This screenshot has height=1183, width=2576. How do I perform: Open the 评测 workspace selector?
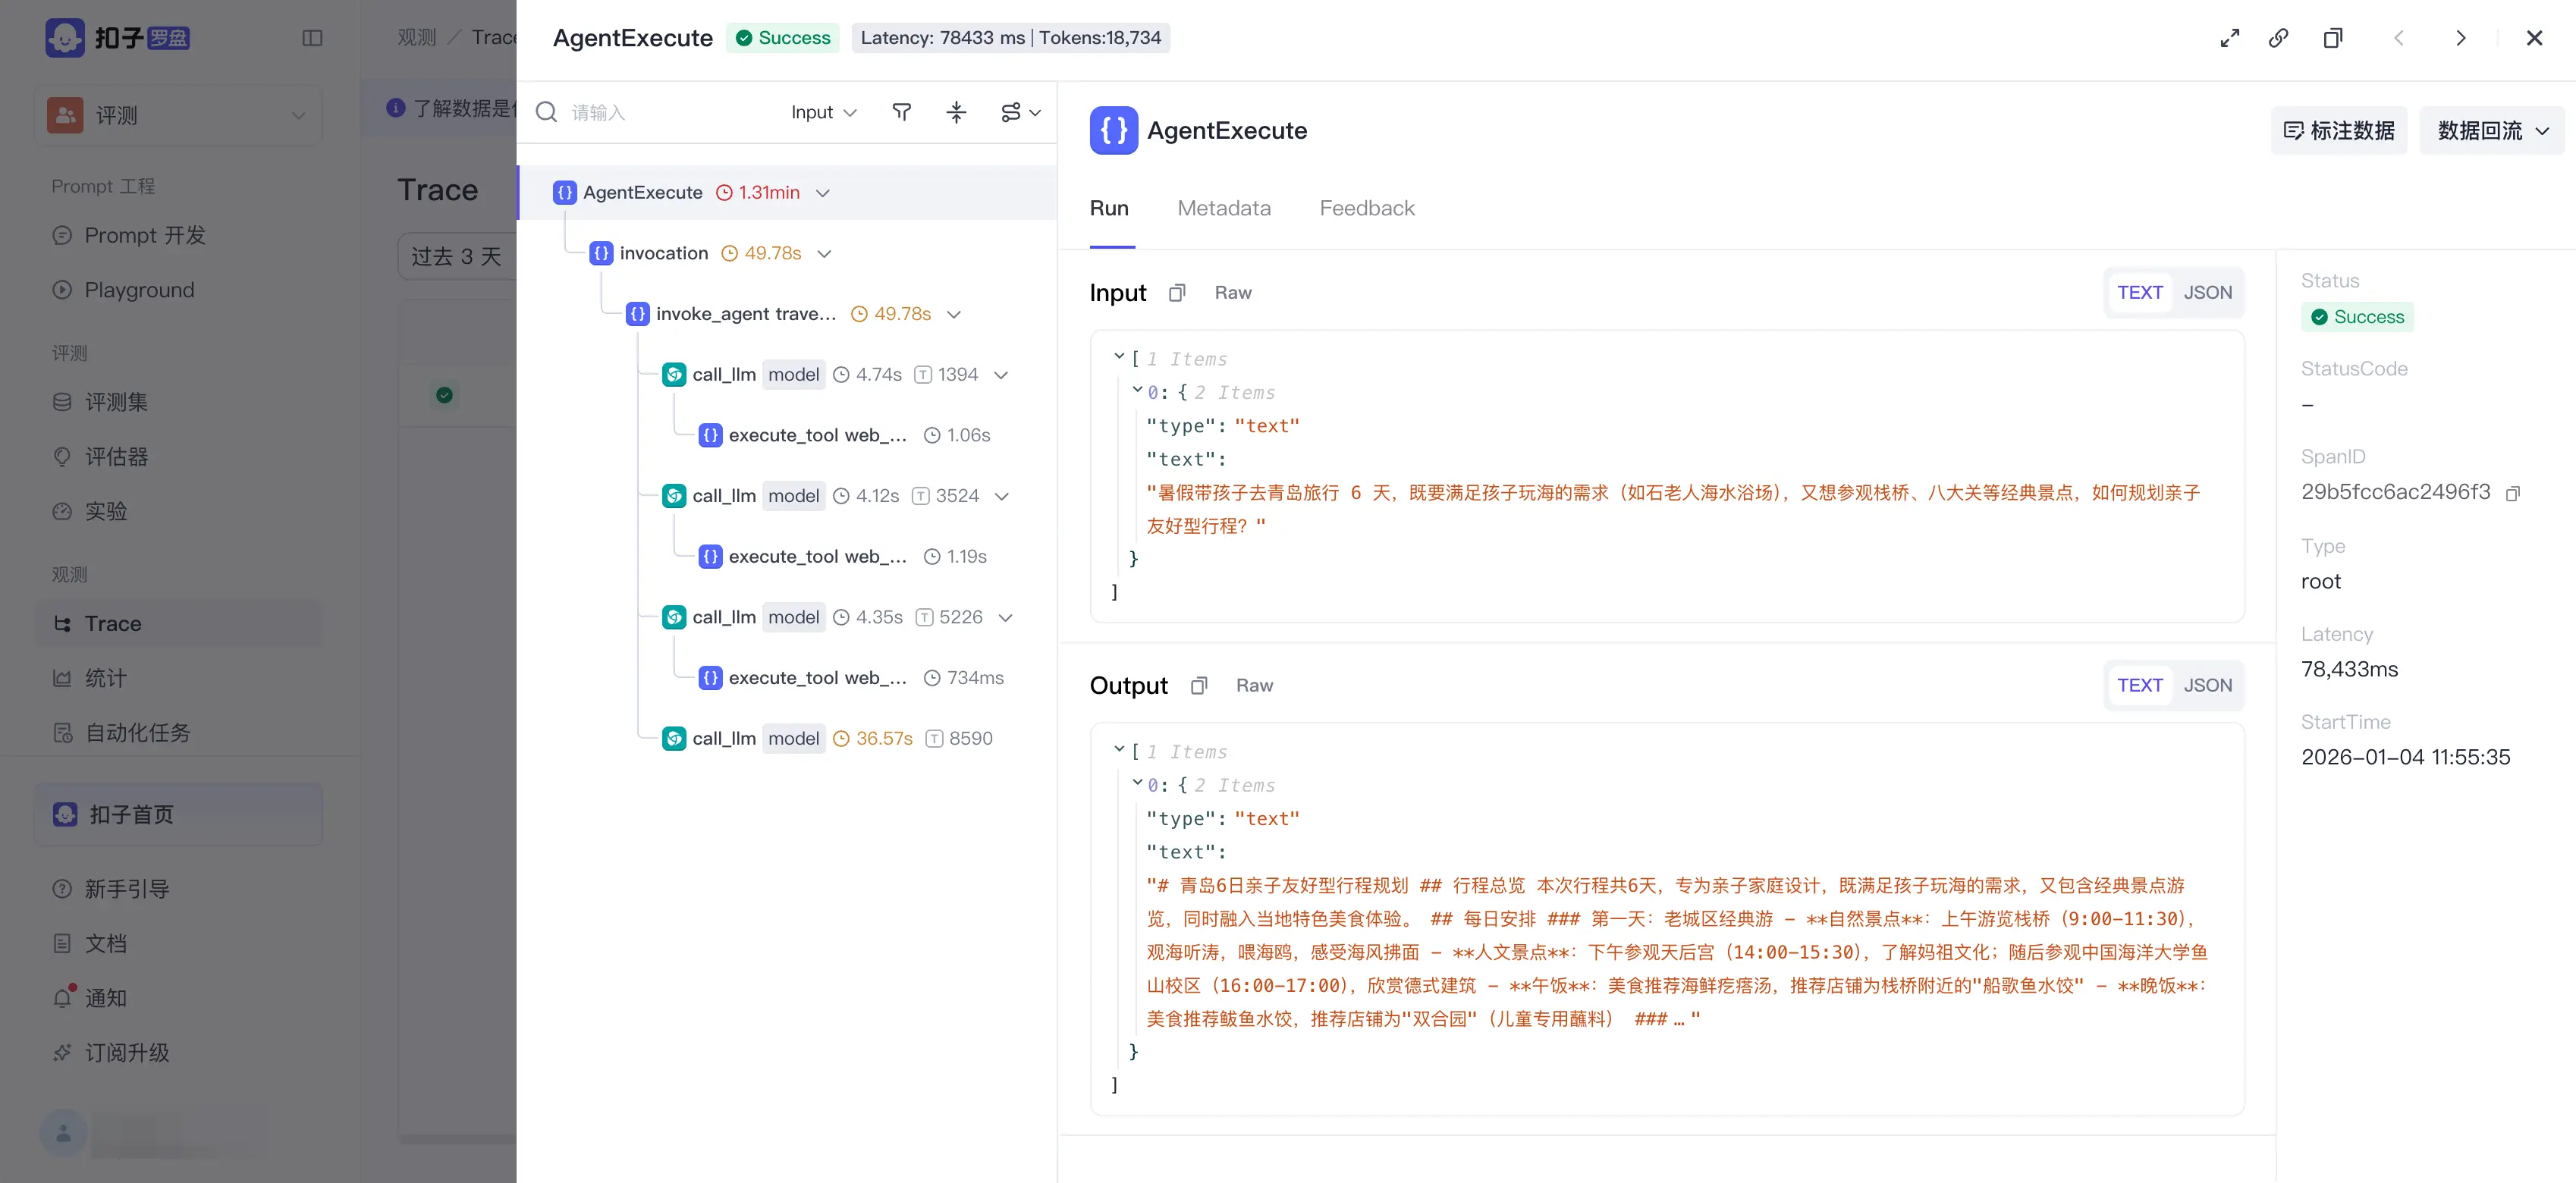[178, 115]
